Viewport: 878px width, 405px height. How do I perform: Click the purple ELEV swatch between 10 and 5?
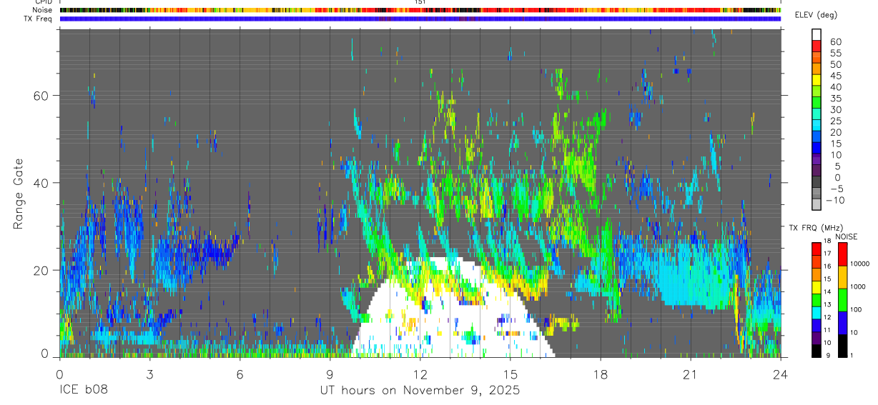tap(816, 159)
